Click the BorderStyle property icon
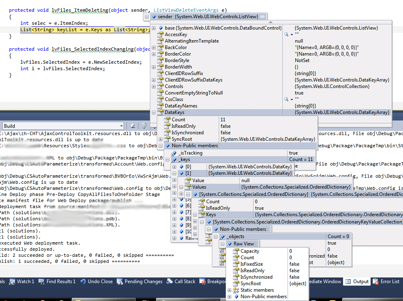The width and height of the screenshot is (403, 301). [x=160, y=60]
